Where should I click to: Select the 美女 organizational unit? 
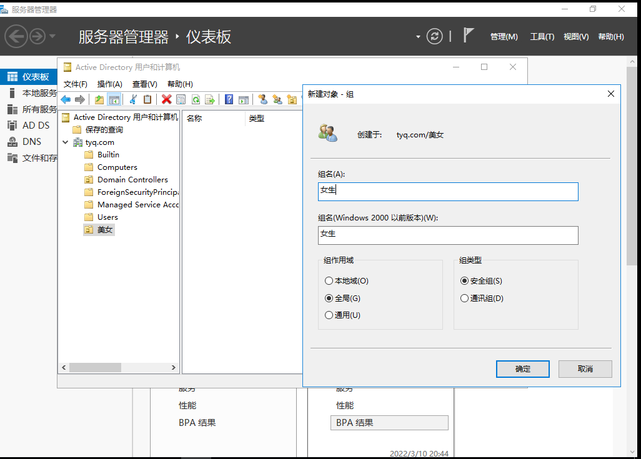(x=99, y=230)
